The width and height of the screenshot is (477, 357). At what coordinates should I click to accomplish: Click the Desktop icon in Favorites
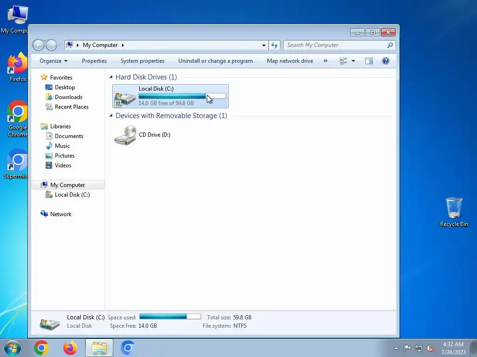pos(48,87)
